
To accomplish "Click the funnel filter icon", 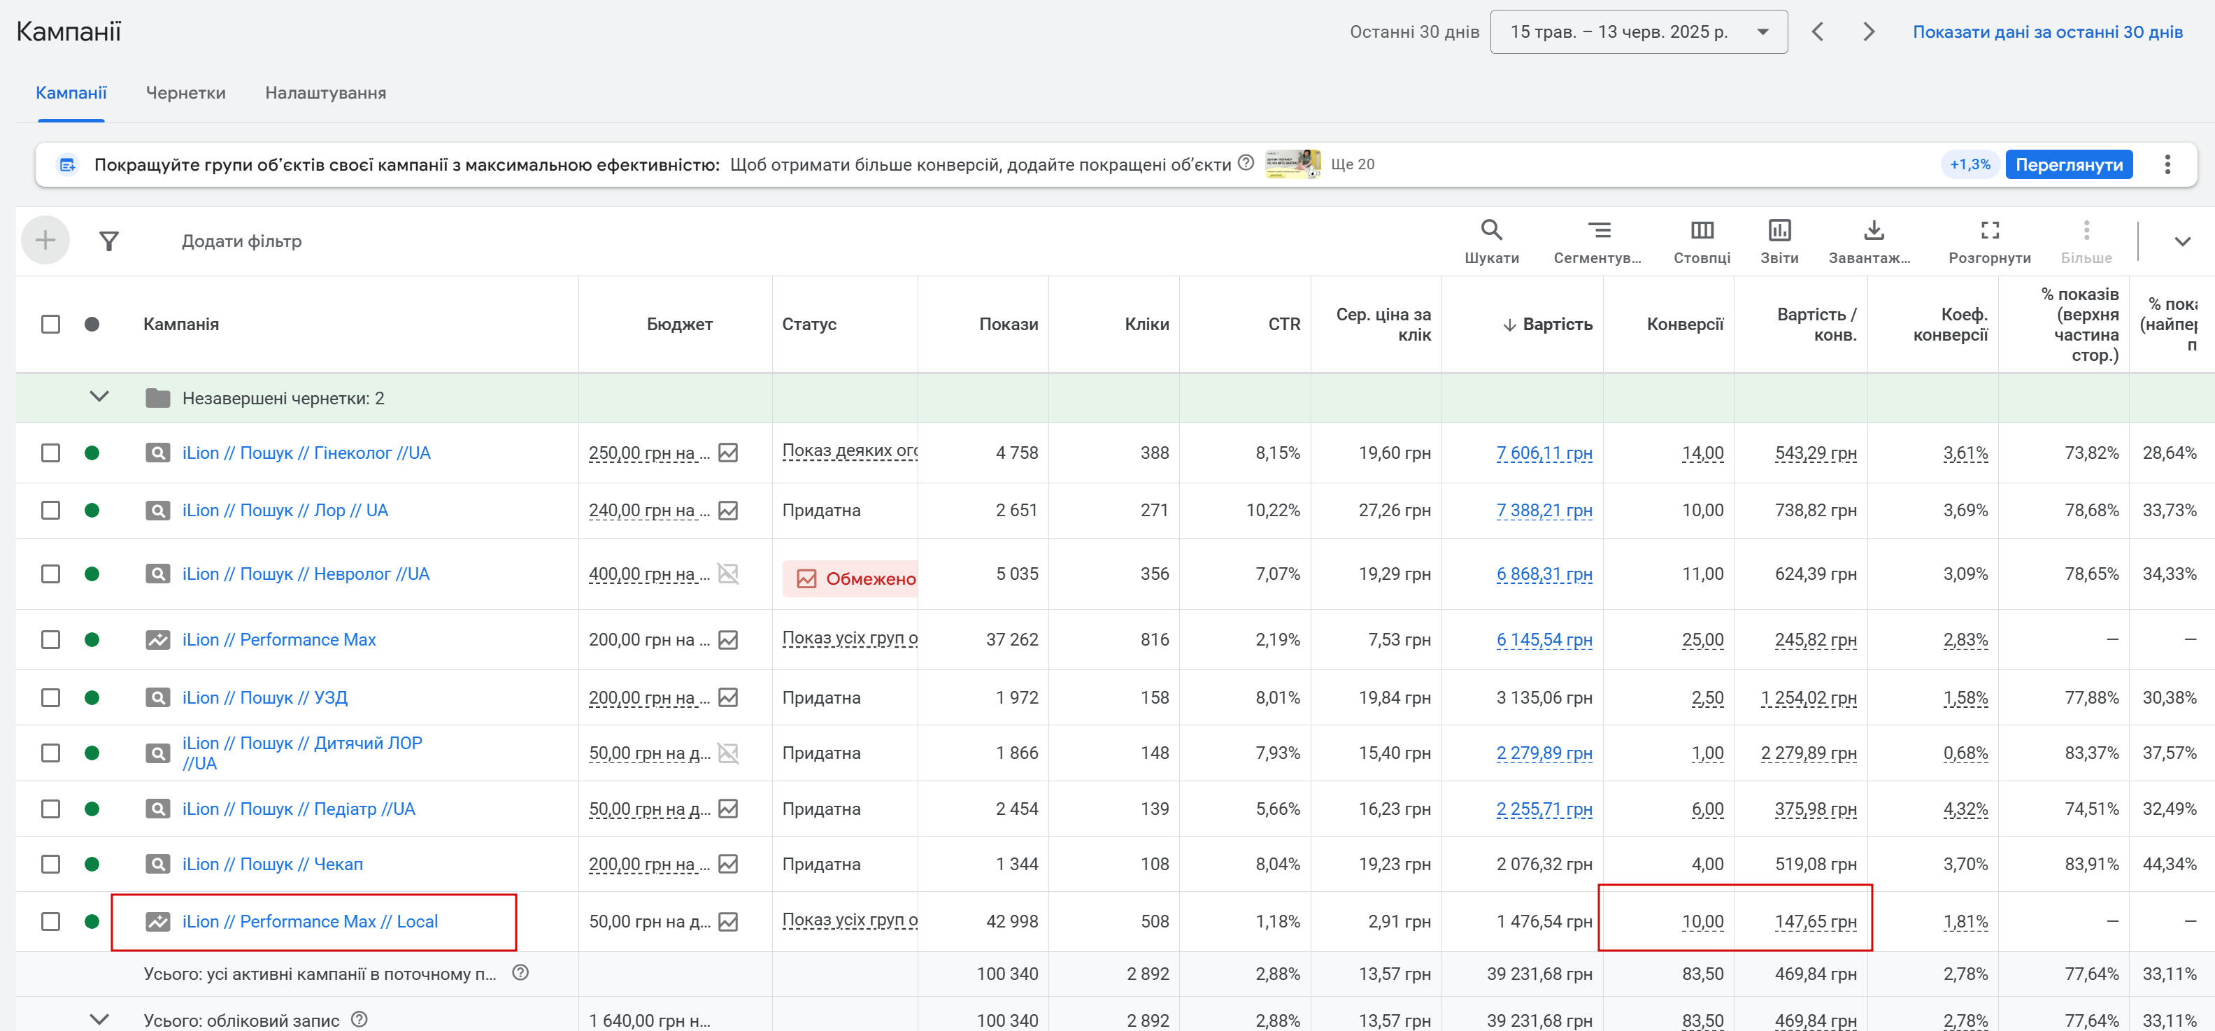I will click(x=108, y=241).
